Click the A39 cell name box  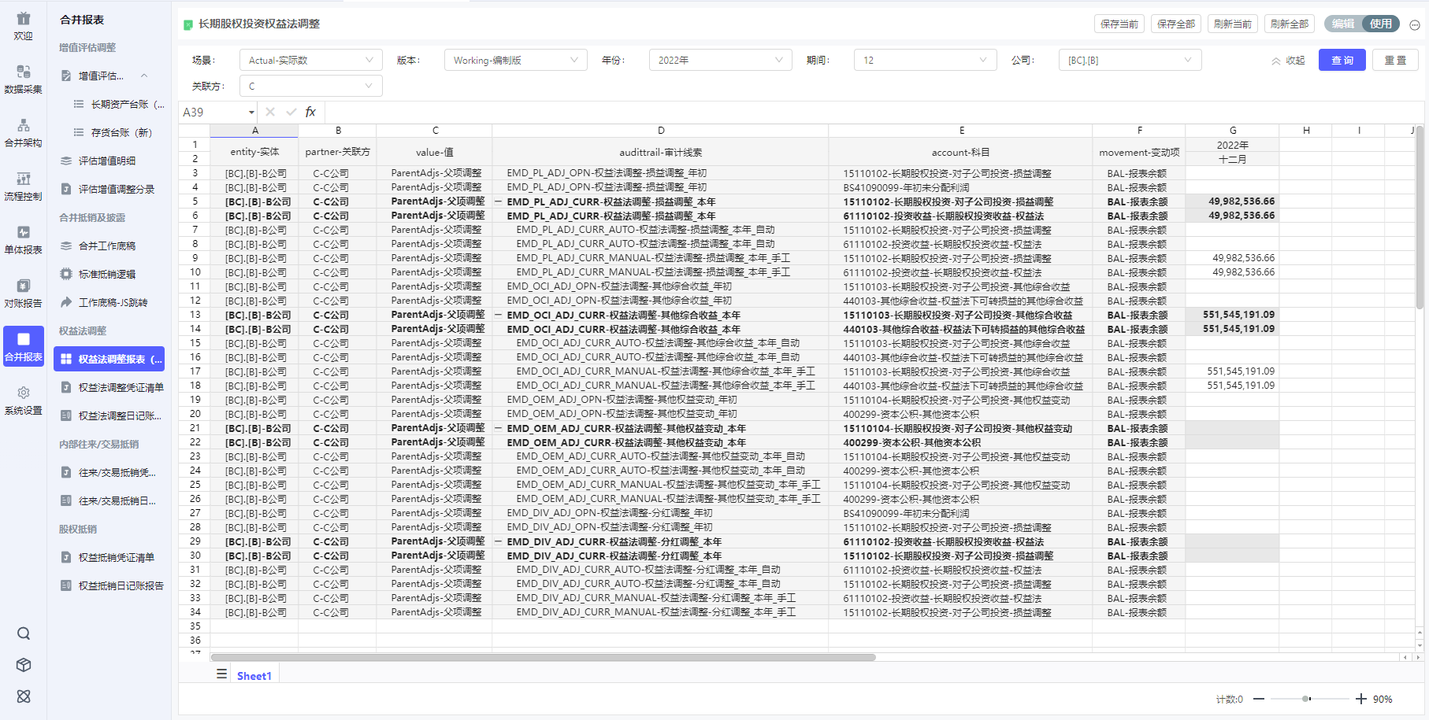pos(213,113)
